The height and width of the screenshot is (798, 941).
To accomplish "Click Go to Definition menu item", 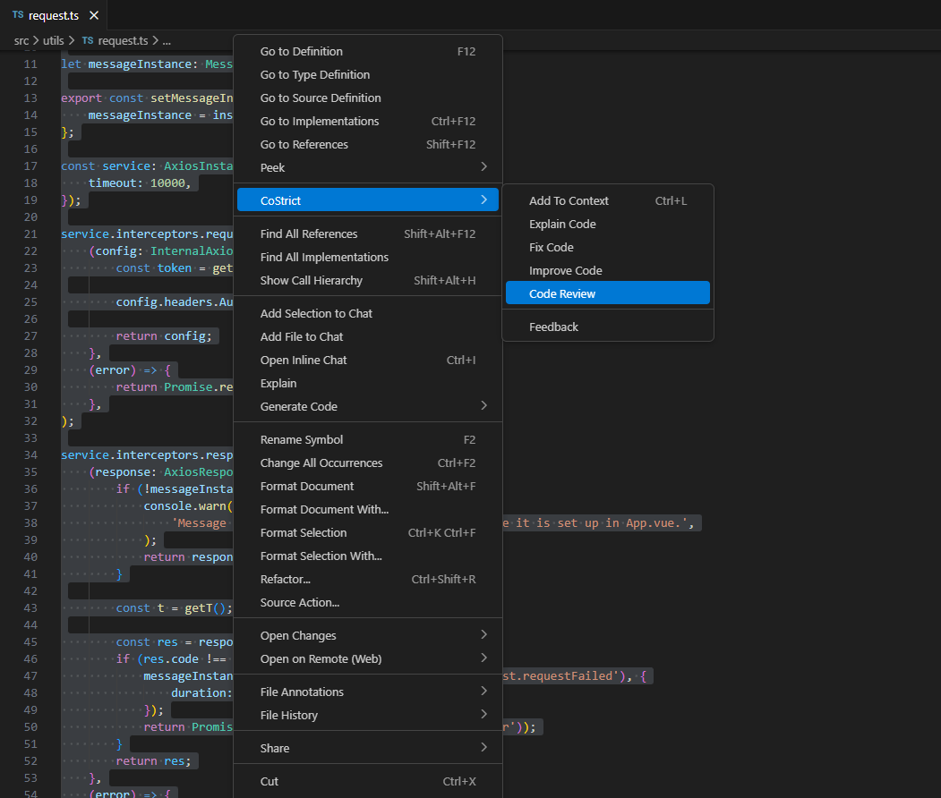I will coord(302,51).
